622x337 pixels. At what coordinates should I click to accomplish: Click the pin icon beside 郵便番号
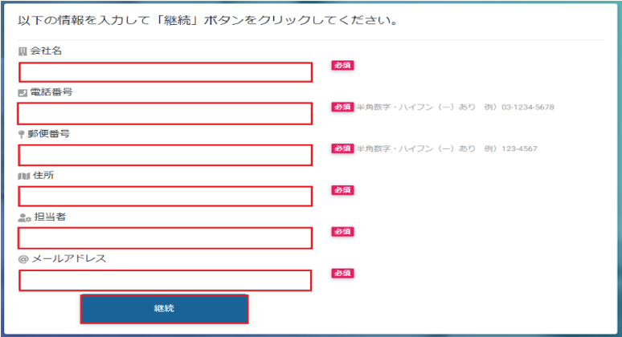pos(22,134)
